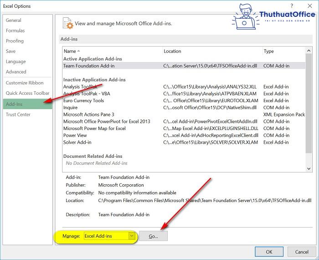Open the Manage add-ins dropdown arrow
This screenshot has width=319, height=260.
pyautogui.click(x=132, y=236)
